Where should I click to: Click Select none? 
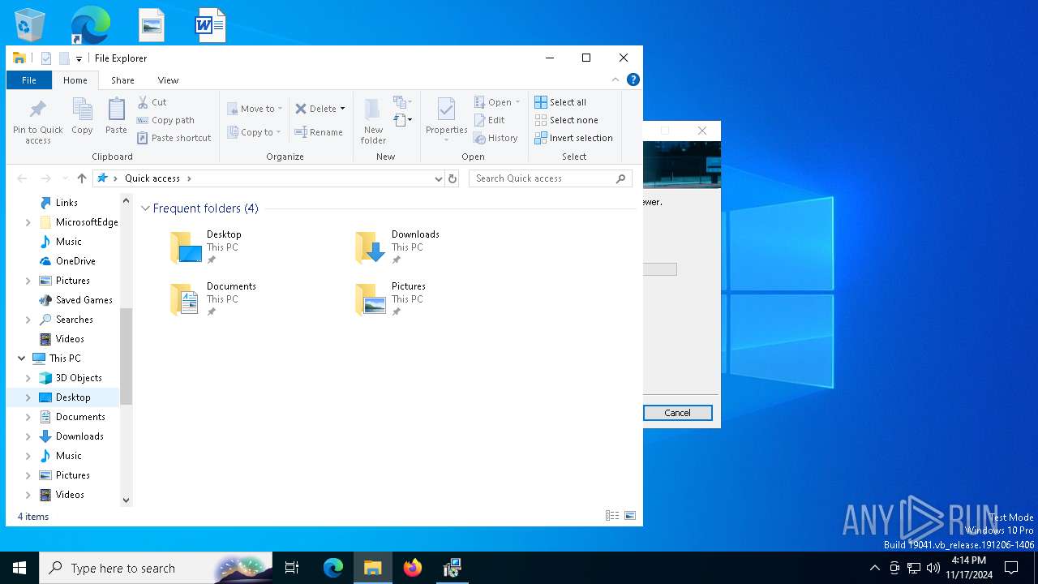tap(566, 120)
